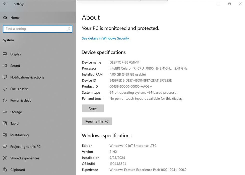Image resolution: width=245 pixels, height=175 pixels.
Task: Click the Device ID value E456FEDE-DE17
Action: [141, 80]
